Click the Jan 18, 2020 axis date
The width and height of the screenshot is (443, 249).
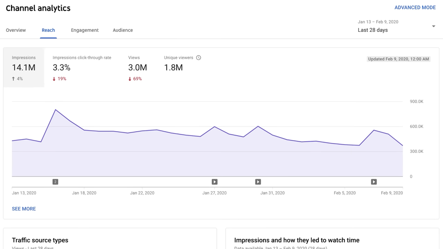coord(84,193)
